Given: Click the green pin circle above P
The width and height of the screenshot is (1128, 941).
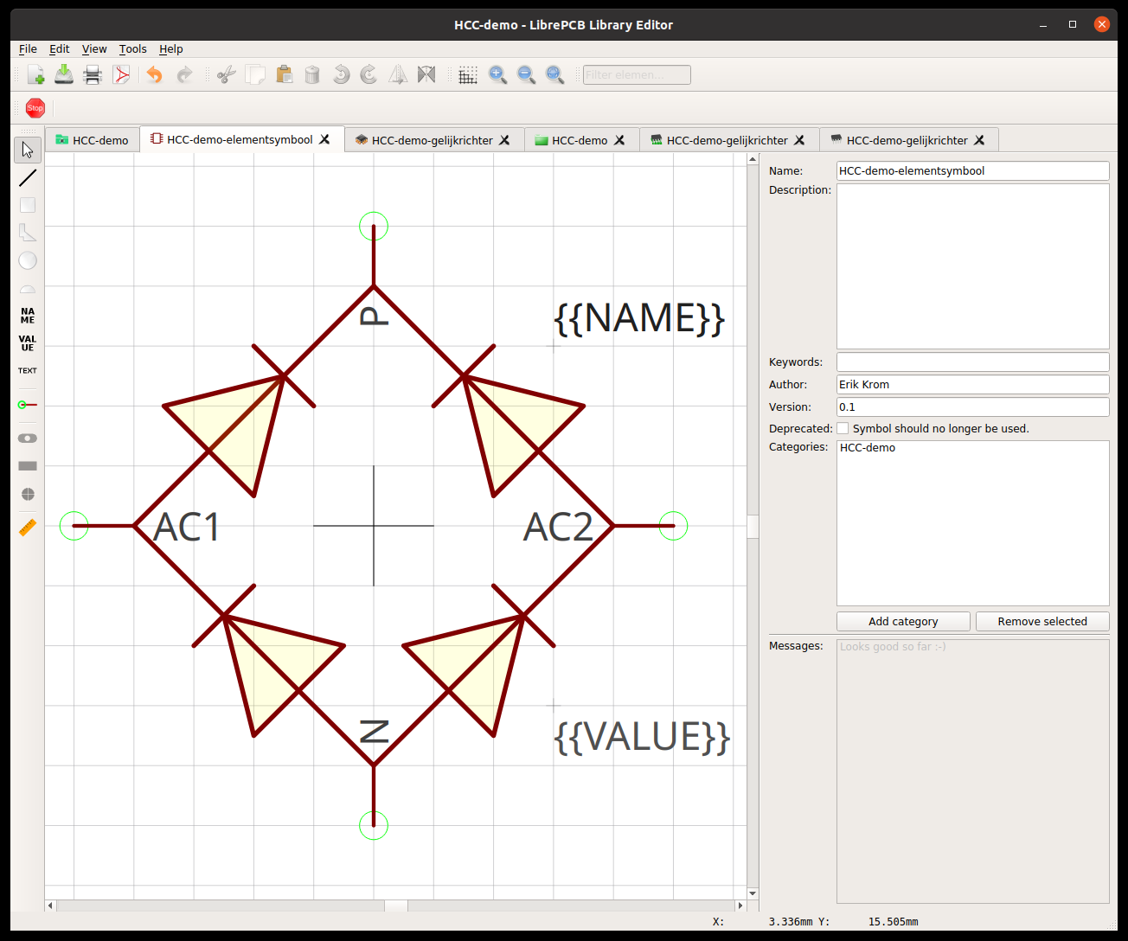Looking at the screenshot, I should click(374, 227).
